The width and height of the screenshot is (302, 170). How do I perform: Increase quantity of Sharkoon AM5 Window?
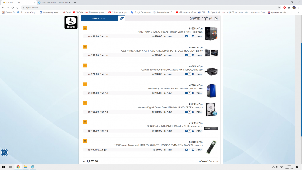point(193,93)
